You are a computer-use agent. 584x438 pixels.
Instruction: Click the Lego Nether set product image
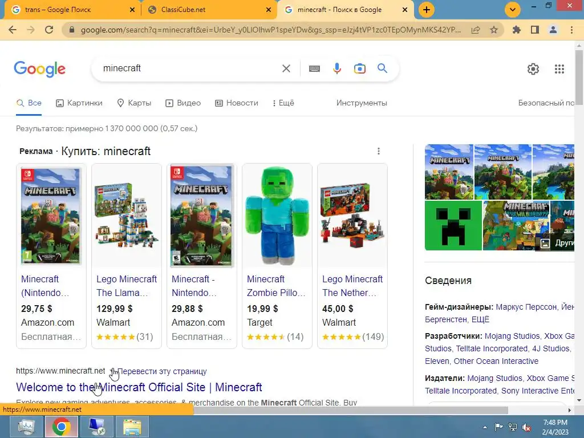(352, 216)
